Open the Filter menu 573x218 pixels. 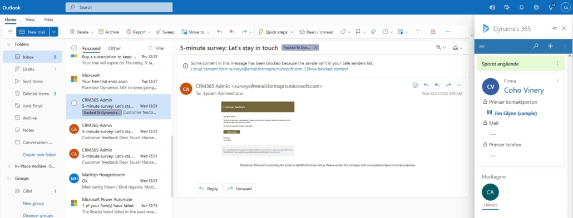(x=156, y=48)
